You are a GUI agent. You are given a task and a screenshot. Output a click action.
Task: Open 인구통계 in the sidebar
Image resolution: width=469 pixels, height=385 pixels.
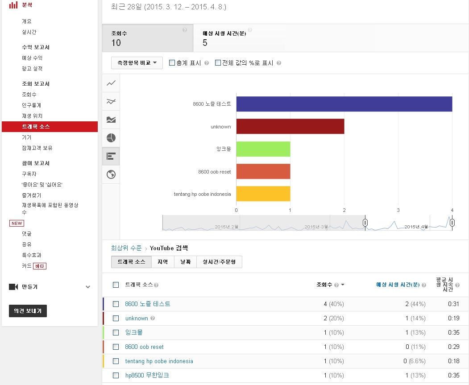point(32,105)
